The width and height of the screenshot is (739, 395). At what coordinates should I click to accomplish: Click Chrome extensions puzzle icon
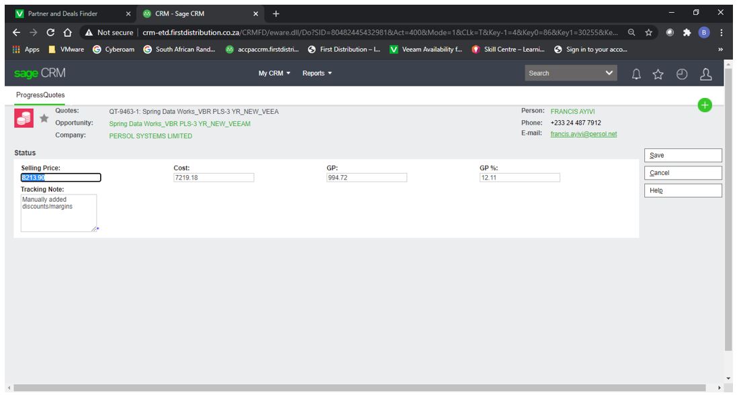687,32
